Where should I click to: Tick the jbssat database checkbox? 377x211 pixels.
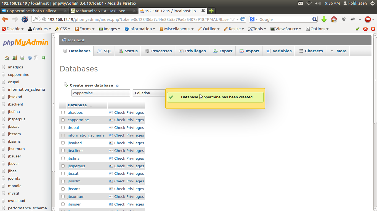63,174
